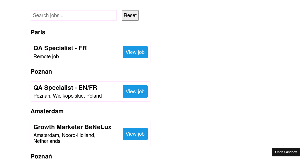View job for QA Specialist - EN/FR
Screen dimensions: 306x161
[x=135, y=91]
